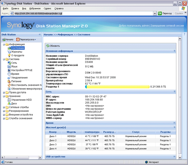
Task: Click the Начало breadcrumb link
Action: (48, 35)
